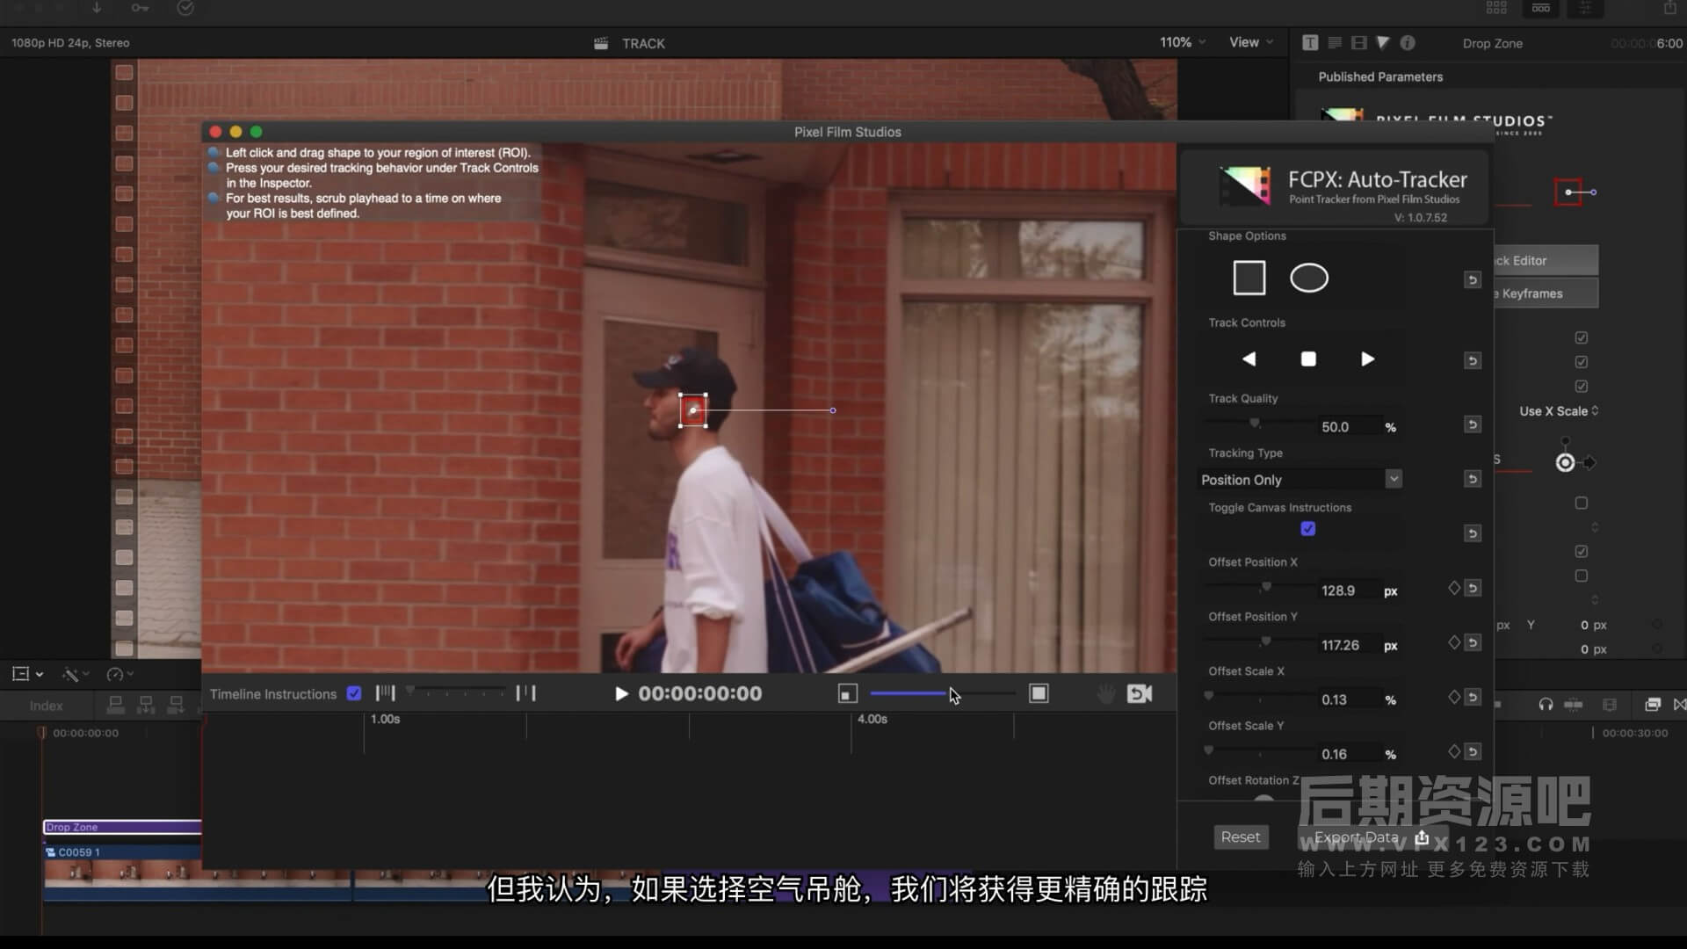
Task: Reset Track Quality value
Action: [1473, 424]
